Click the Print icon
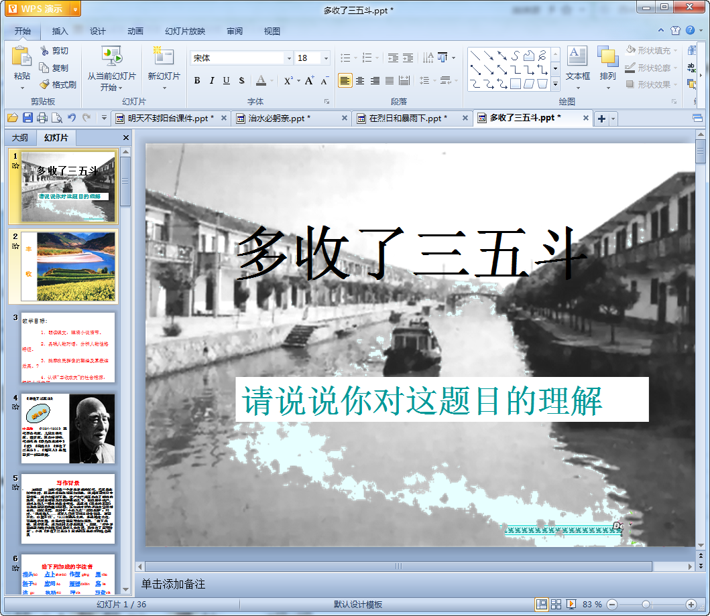Screen dimensions: 710x616 click(42, 118)
